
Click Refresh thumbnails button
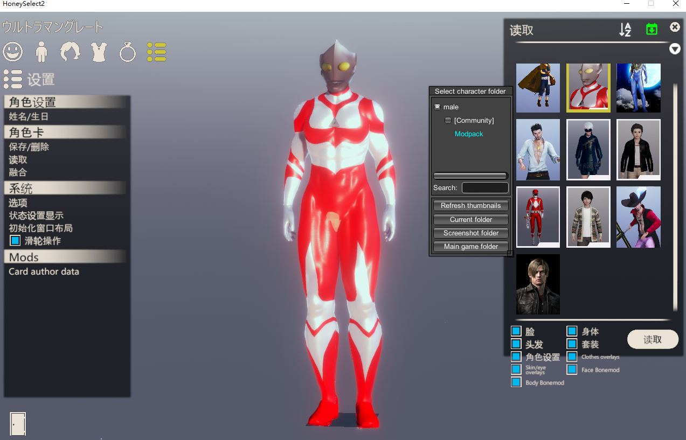click(x=470, y=206)
